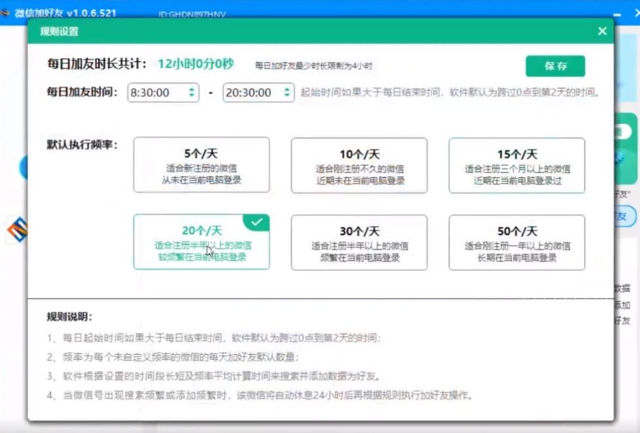Select the 5个/天 frequency option

[x=201, y=165]
